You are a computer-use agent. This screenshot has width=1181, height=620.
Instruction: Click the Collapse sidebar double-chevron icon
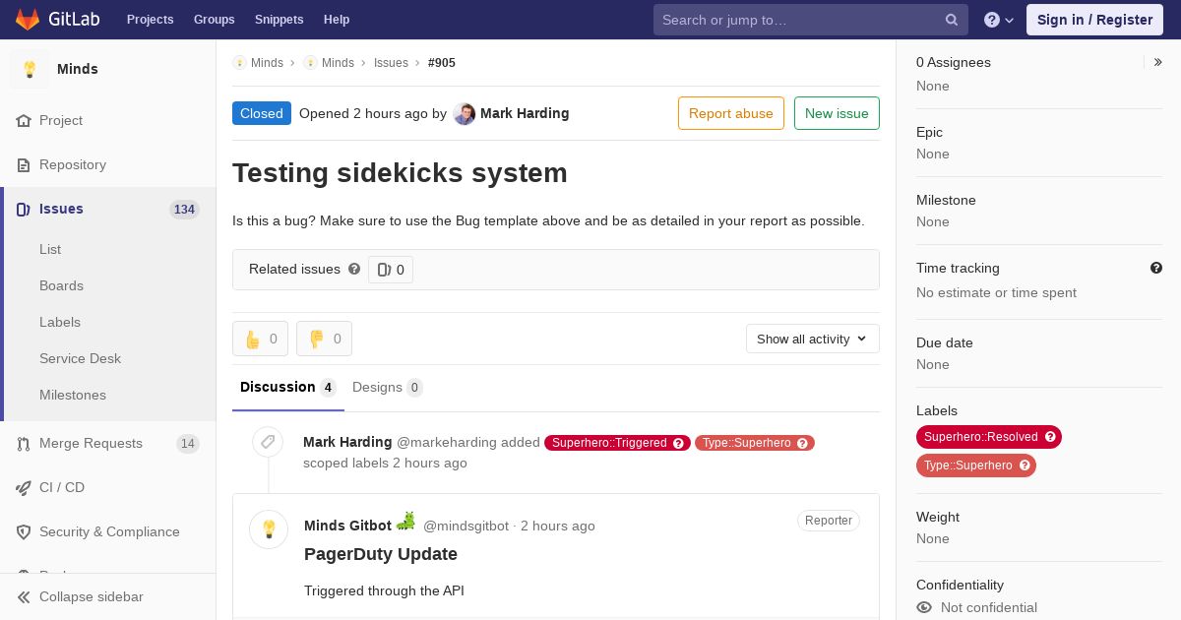pos(24,596)
